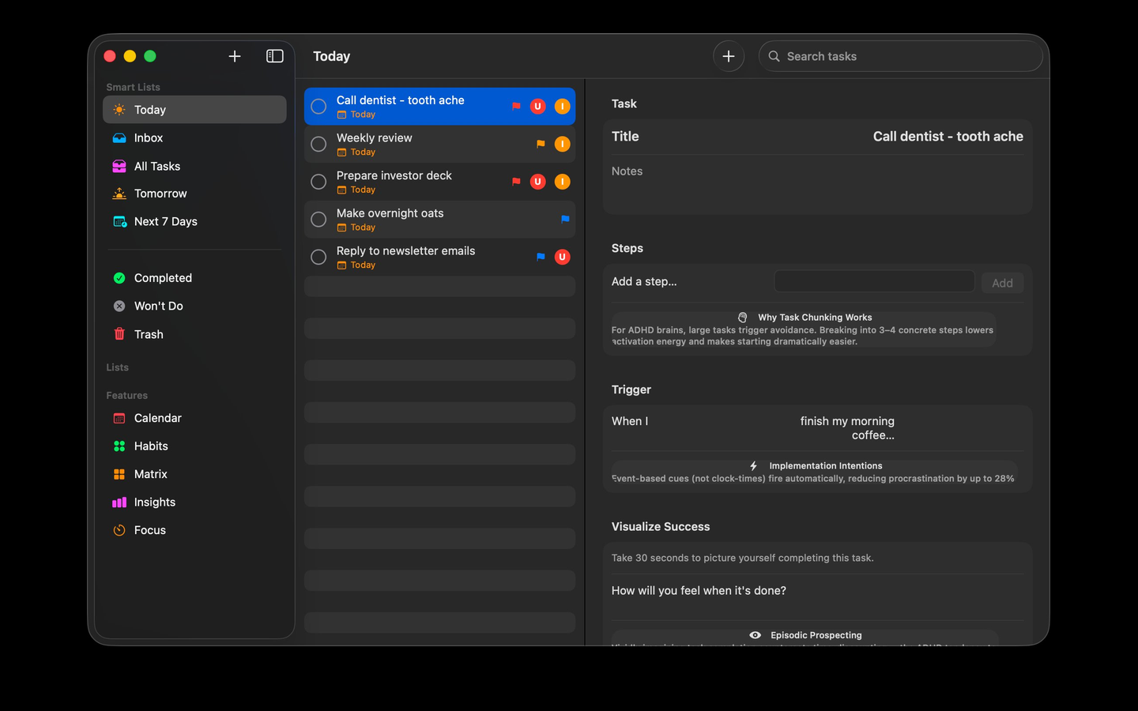The image size is (1138, 711).
Task: Click lightning icon beside Implementation Intentions
Action: click(754, 466)
